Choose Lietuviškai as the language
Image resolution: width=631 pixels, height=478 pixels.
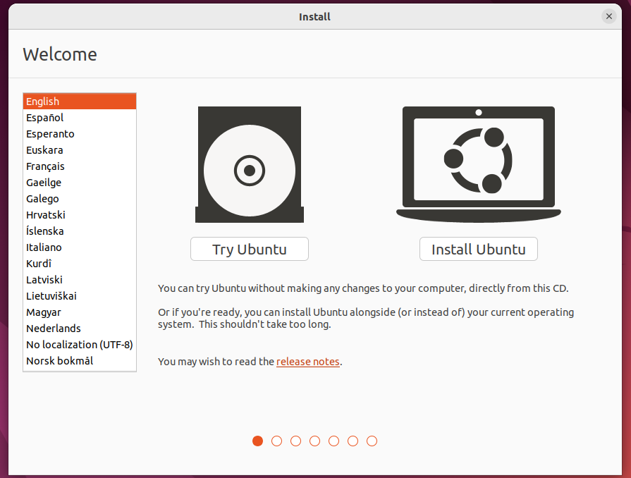pos(80,295)
